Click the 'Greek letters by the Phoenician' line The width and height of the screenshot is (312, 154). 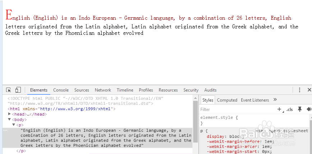74,33
